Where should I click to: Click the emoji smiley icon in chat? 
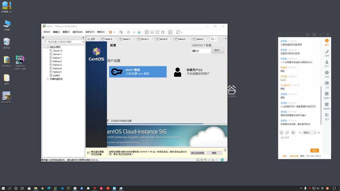282,133
